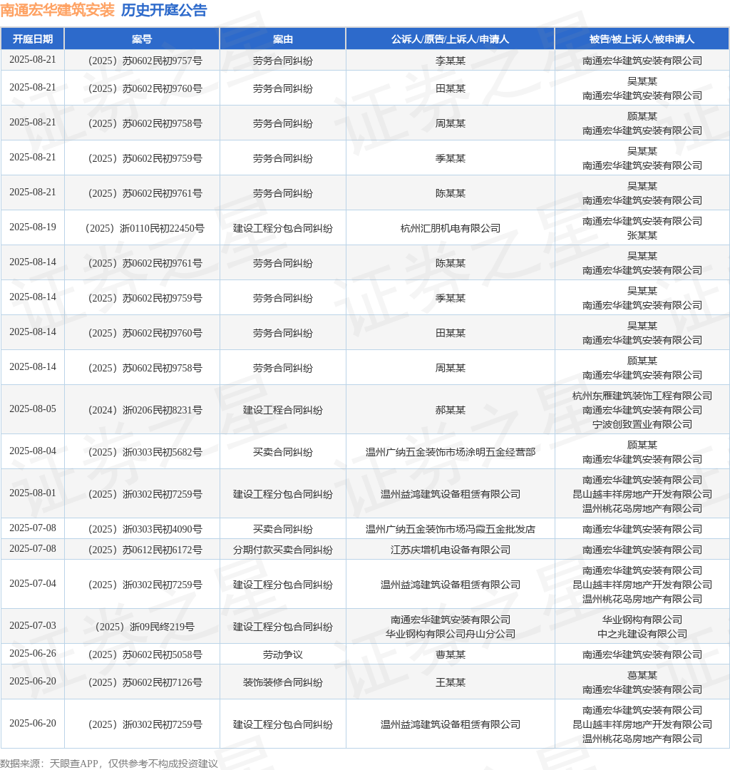Click defendant 中之兆建设有限公司

642,634
